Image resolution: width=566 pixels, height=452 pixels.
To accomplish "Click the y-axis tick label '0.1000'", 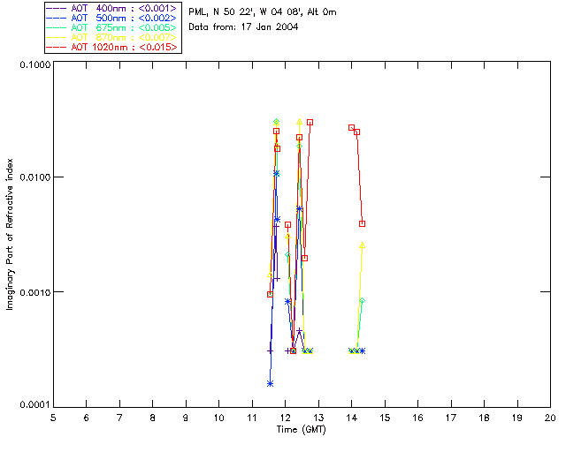I will pos(34,64).
